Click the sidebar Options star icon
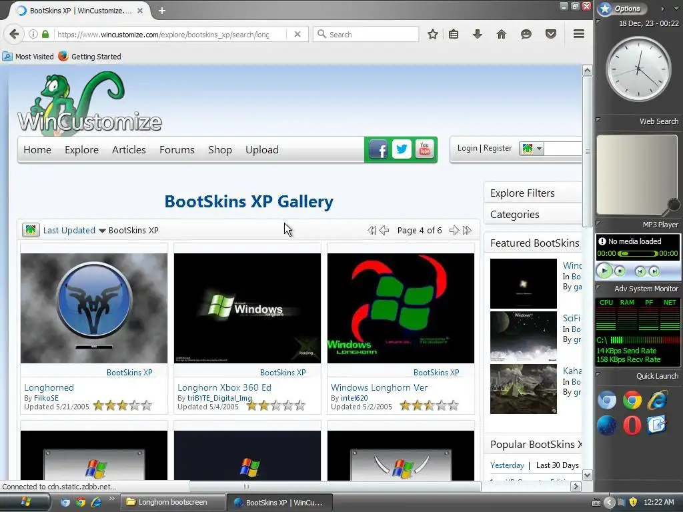The image size is (683, 512). point(604,9)
